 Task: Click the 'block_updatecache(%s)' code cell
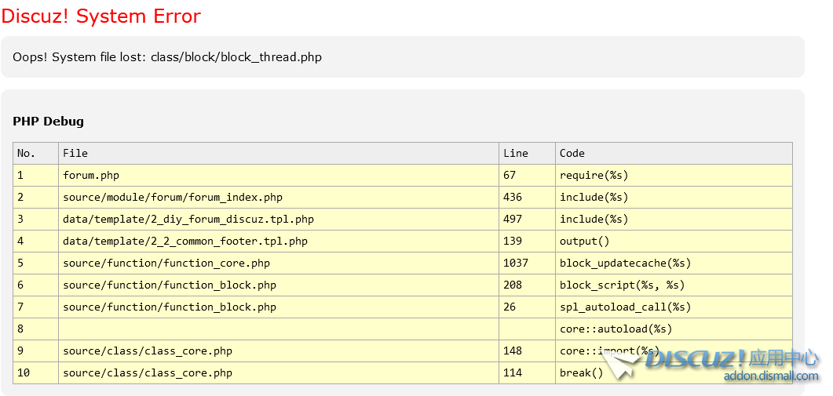(674, 263)
